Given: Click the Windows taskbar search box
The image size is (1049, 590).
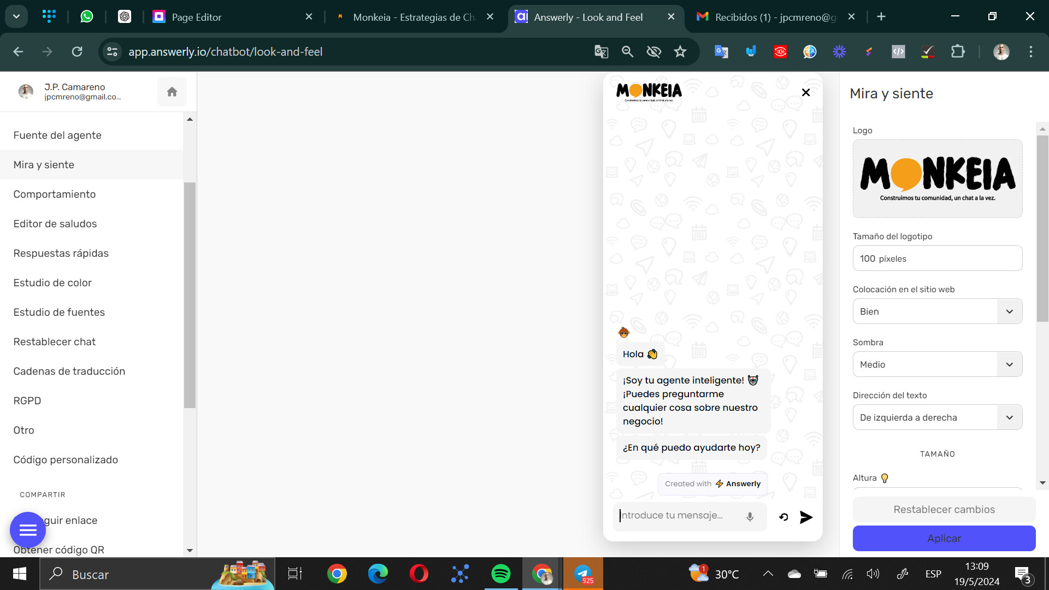Looking at the screenshot, I should pos(157,574).
